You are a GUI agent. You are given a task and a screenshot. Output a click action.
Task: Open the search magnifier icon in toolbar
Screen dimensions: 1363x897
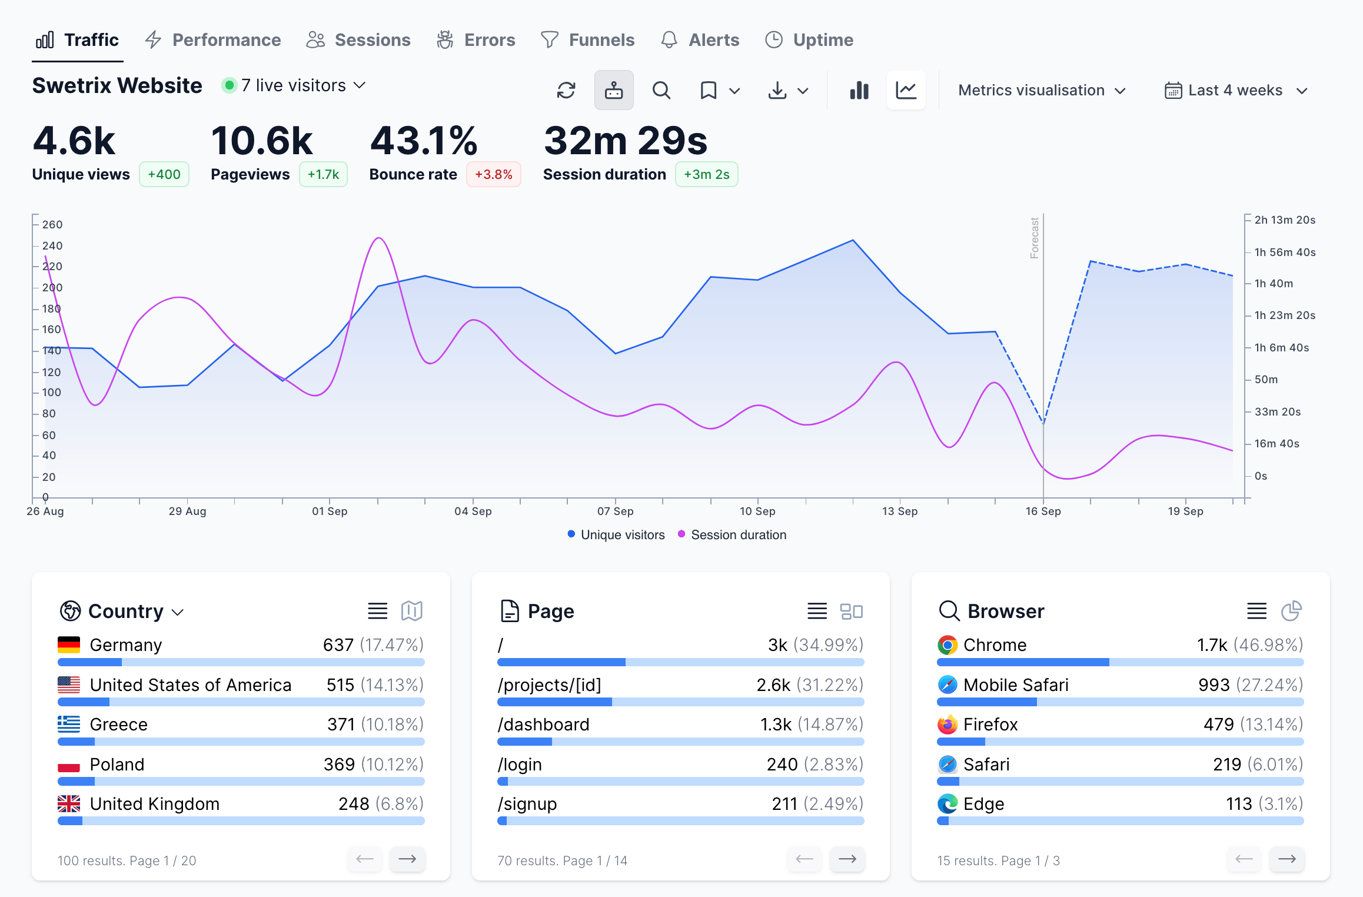click(661, 91)
